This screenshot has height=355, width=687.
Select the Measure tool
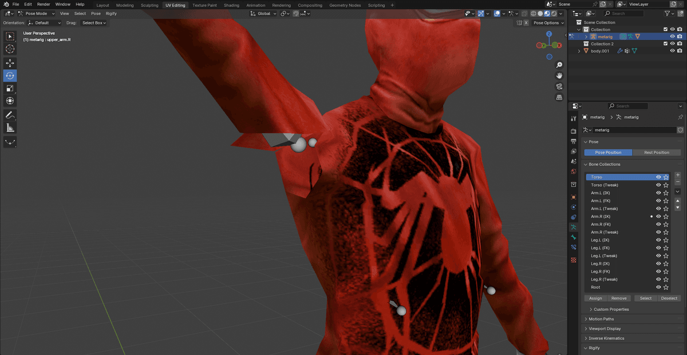pyautogui.click(x=10, y=128)
